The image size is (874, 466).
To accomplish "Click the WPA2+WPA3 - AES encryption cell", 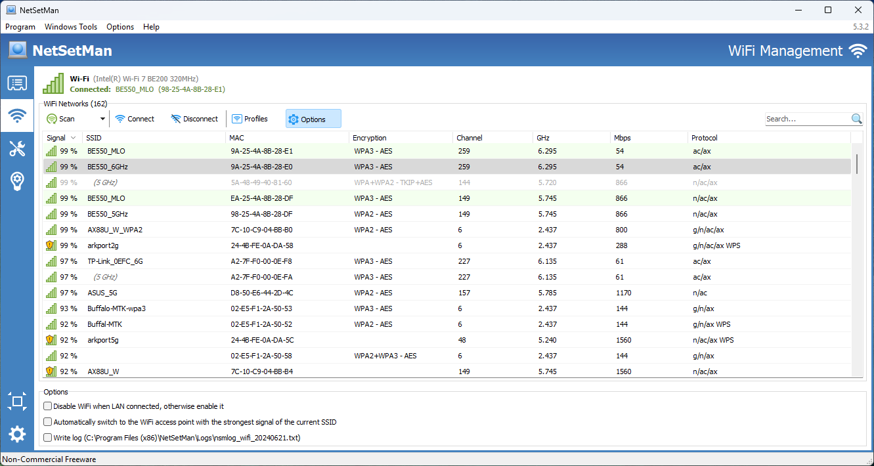I will (385, 356).
